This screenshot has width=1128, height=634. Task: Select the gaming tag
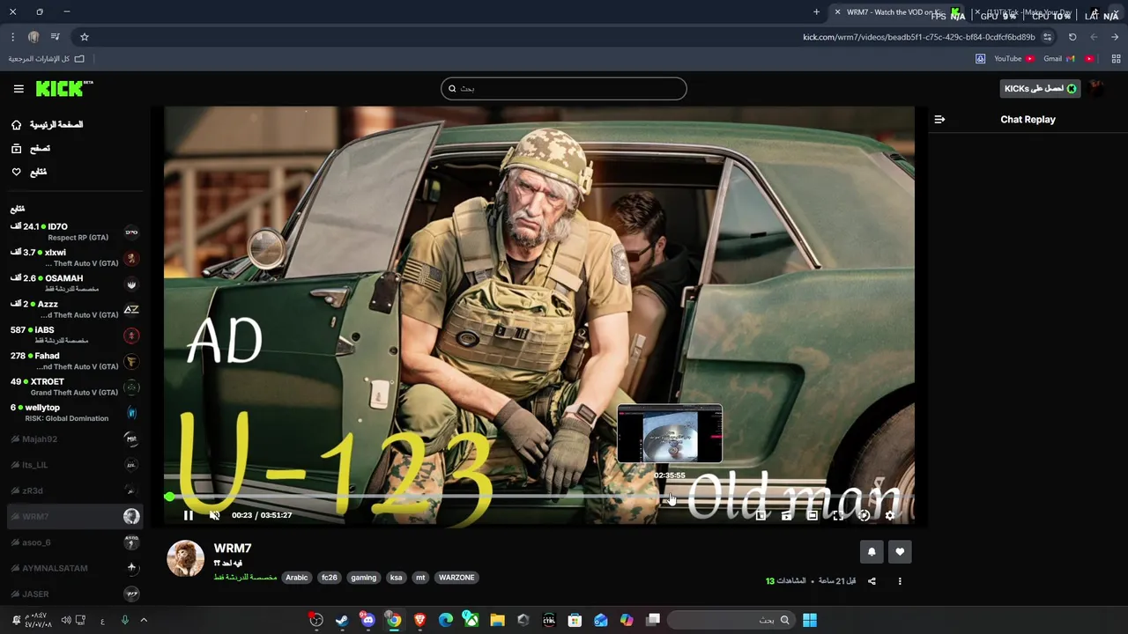(x=363, y=578)
